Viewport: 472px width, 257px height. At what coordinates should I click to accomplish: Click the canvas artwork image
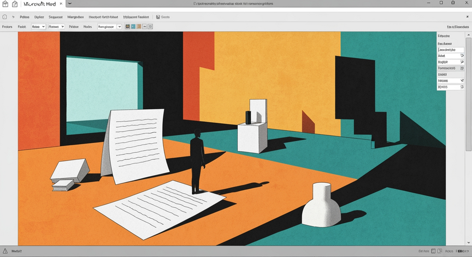pyautogui.click(x=232, y=139)
